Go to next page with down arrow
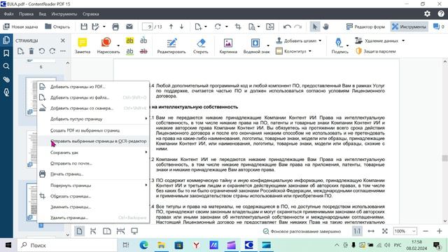Image resolution: width=448 pixels, height=252 pixels. (x=181, y=27)
